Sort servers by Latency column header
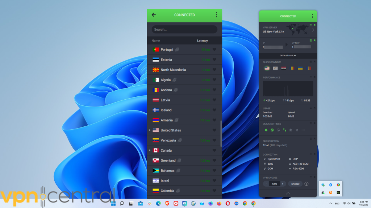Screen dimensions: 371x208 click(202, 41)
